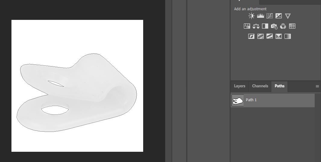Click the Color Balance scales icon
Screen dimensions: 321x162
pos(256,26)
